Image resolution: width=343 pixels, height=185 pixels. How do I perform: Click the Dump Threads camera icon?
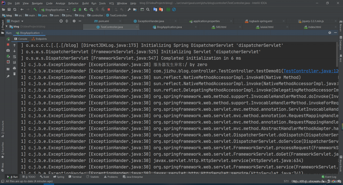(x=8, y=51)
